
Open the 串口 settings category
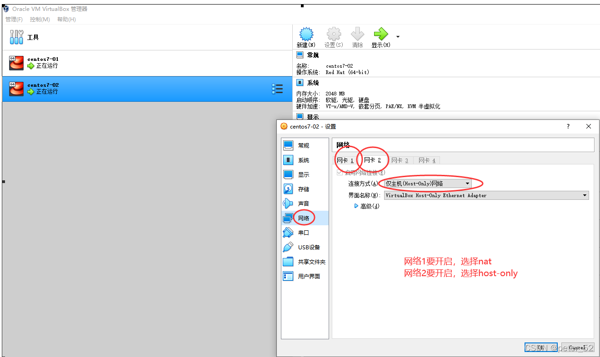305,233
